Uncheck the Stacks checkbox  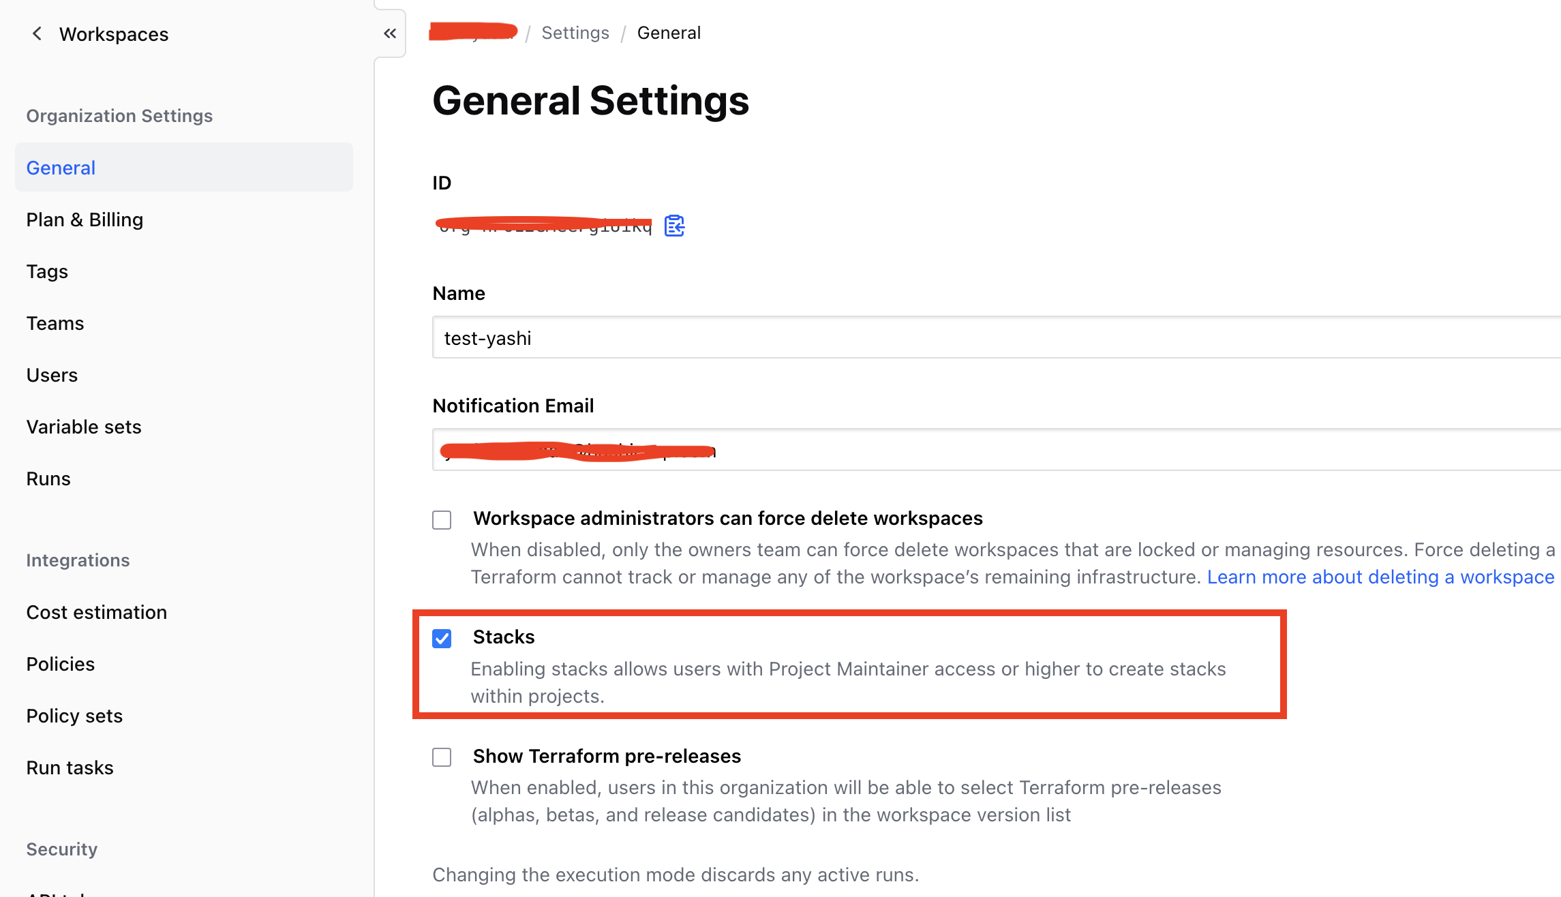click(442, 639)
